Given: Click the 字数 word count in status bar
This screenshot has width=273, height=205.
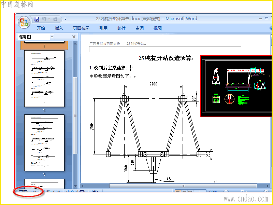Looking at the screenshot, I should [x=52, y=191].
